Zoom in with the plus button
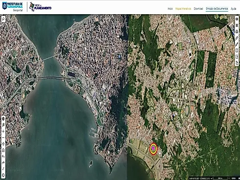Screen dimensions: 240x180 (x=3, y=131)
